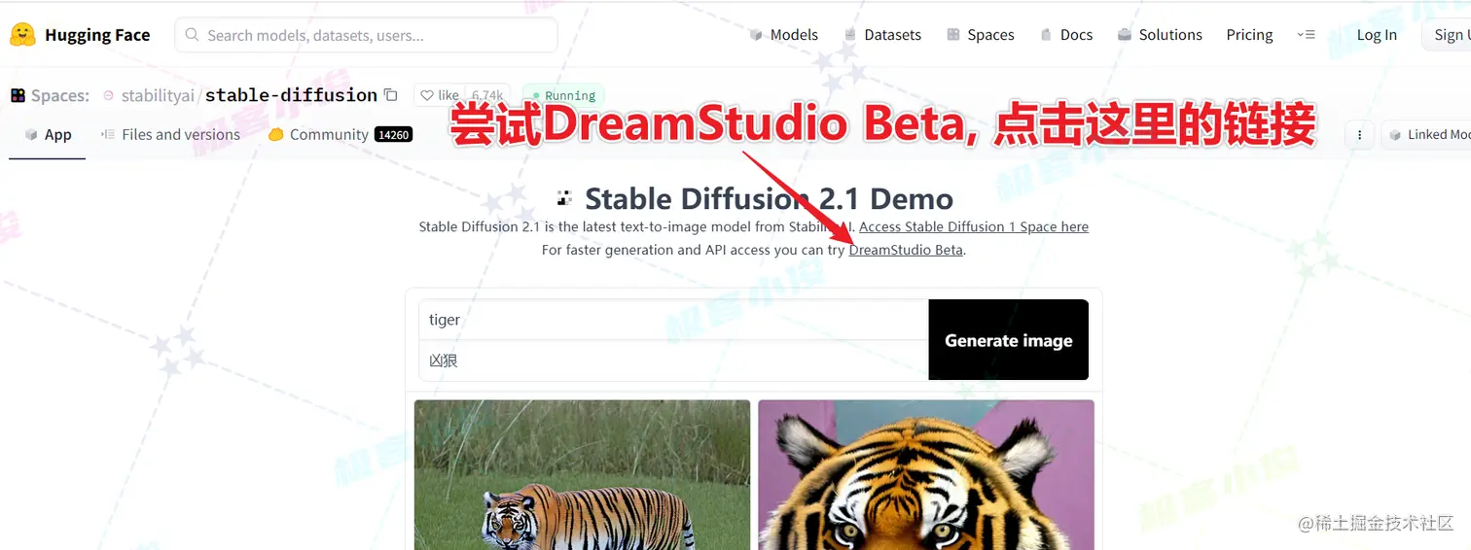Click the search magnifier icon
Image resolution: width=1471 pixels, height=550 pixels.
click(x=191, y=35)
